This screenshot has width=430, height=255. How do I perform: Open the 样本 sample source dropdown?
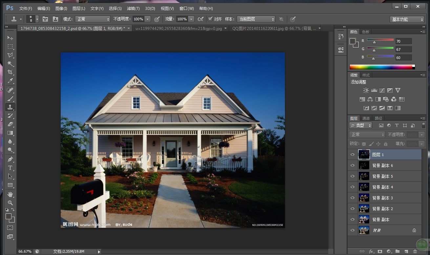click(256, 19)
